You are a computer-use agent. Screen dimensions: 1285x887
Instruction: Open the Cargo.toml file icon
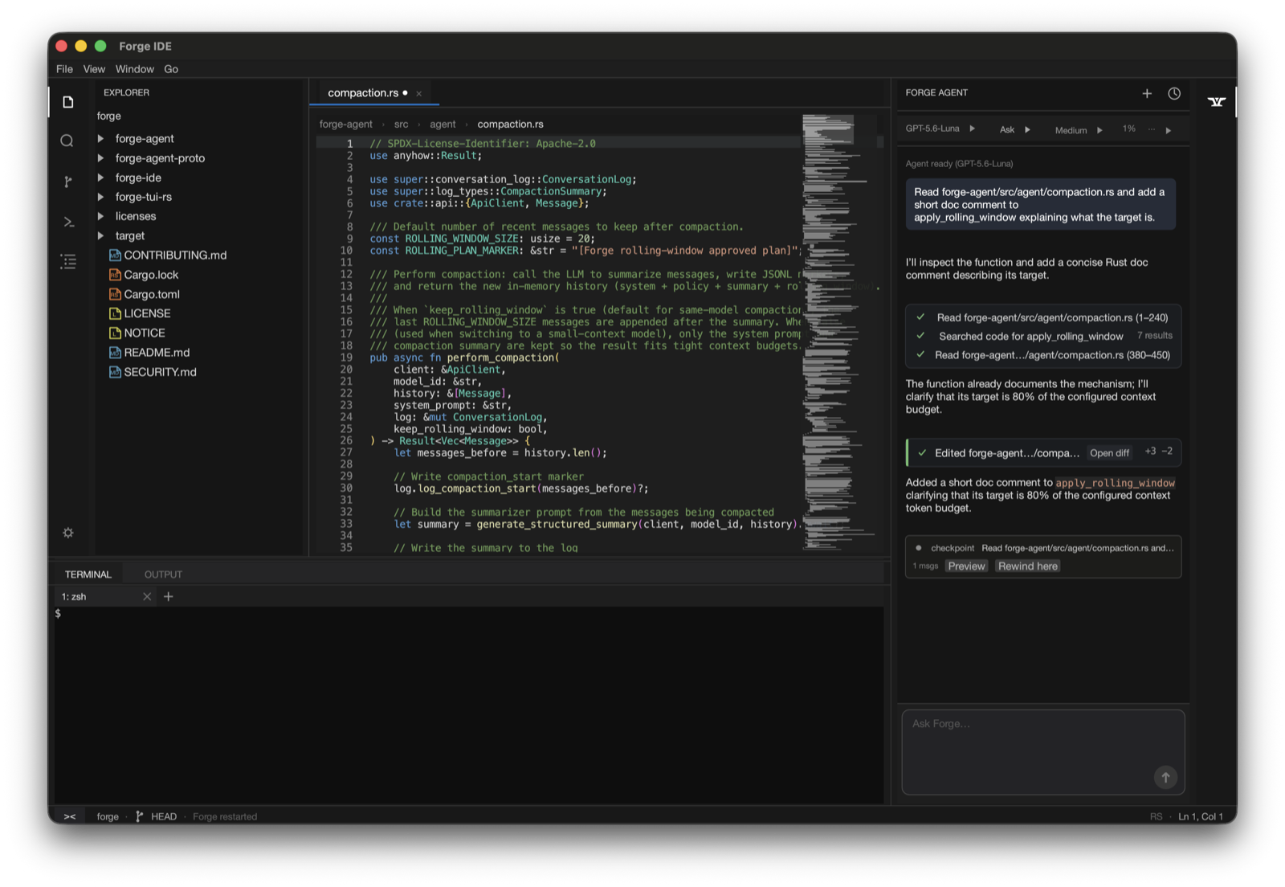point(115,294)
